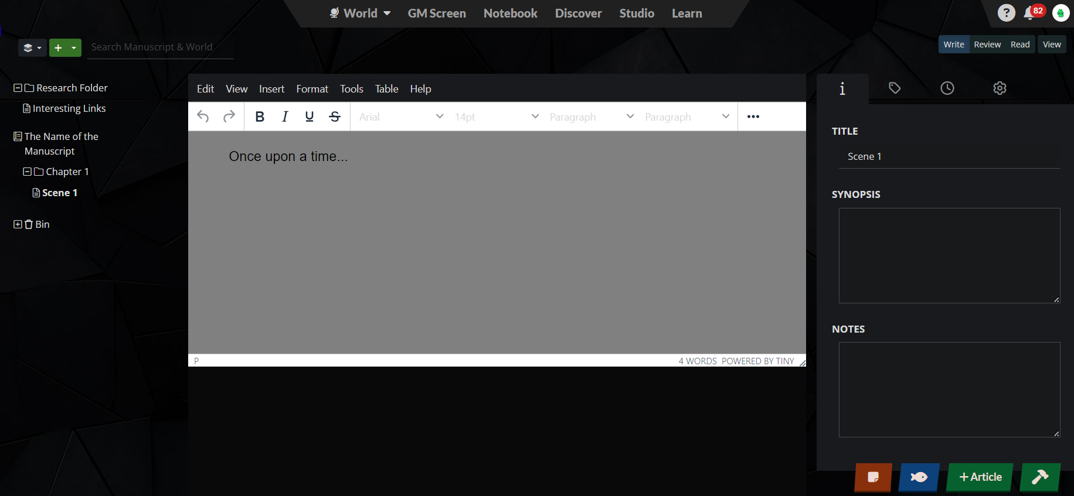Click the Redo arrow in editor toolbar
Screen dimensions: 1074x496
pyautogui.click(x=229, y=117)
